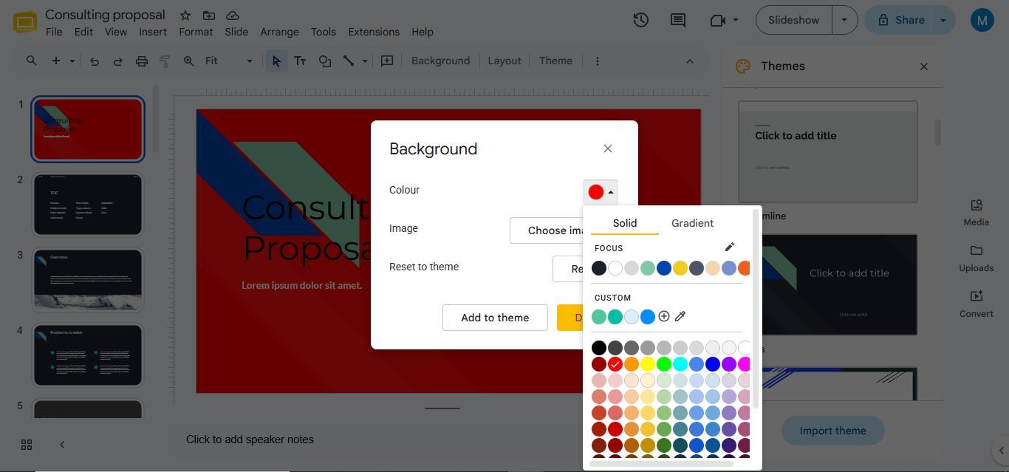1009x472 pixels.
Task: Click the add comment toolbar icon
Action: 386,61
